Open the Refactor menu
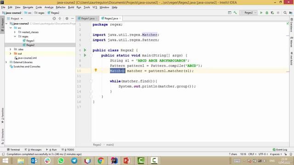The width and height of the screenshot is (294, 165). tap(61, 7)
